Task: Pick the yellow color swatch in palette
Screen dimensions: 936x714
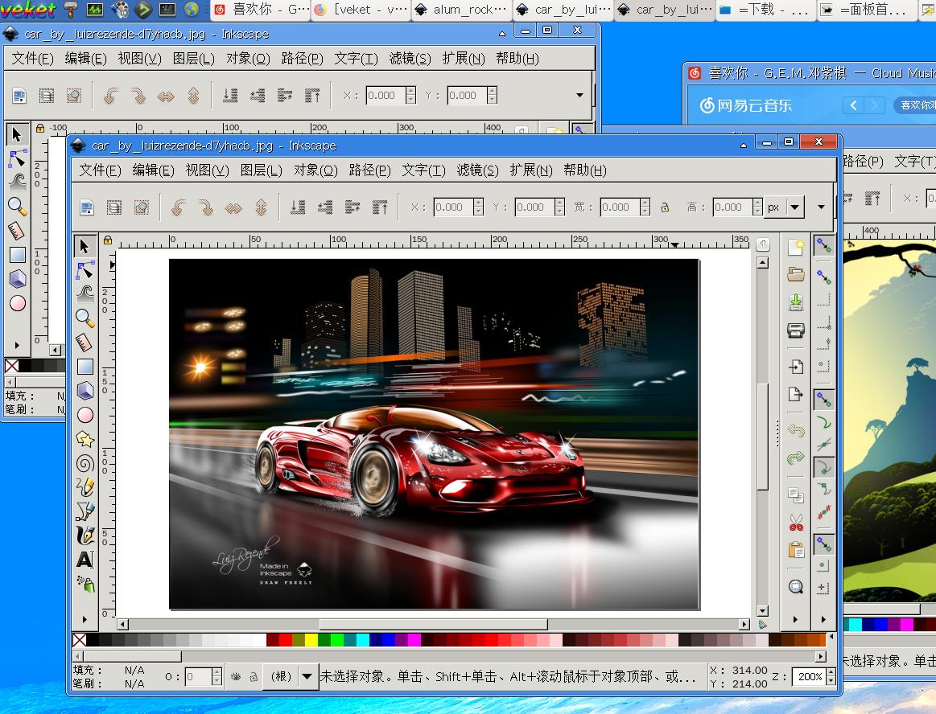Action: 311,640
